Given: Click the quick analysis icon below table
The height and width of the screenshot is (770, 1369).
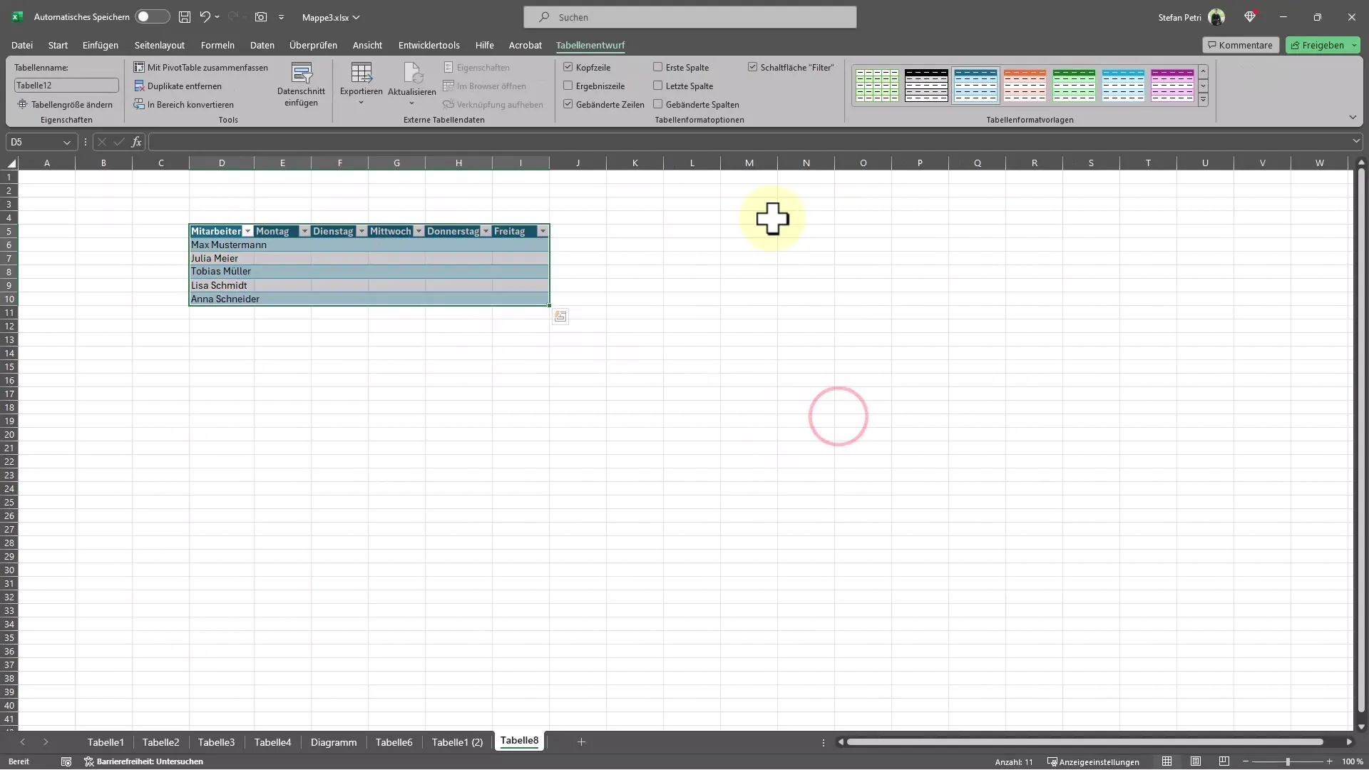Looking at the screenshot, I should (x=560, y=317).
